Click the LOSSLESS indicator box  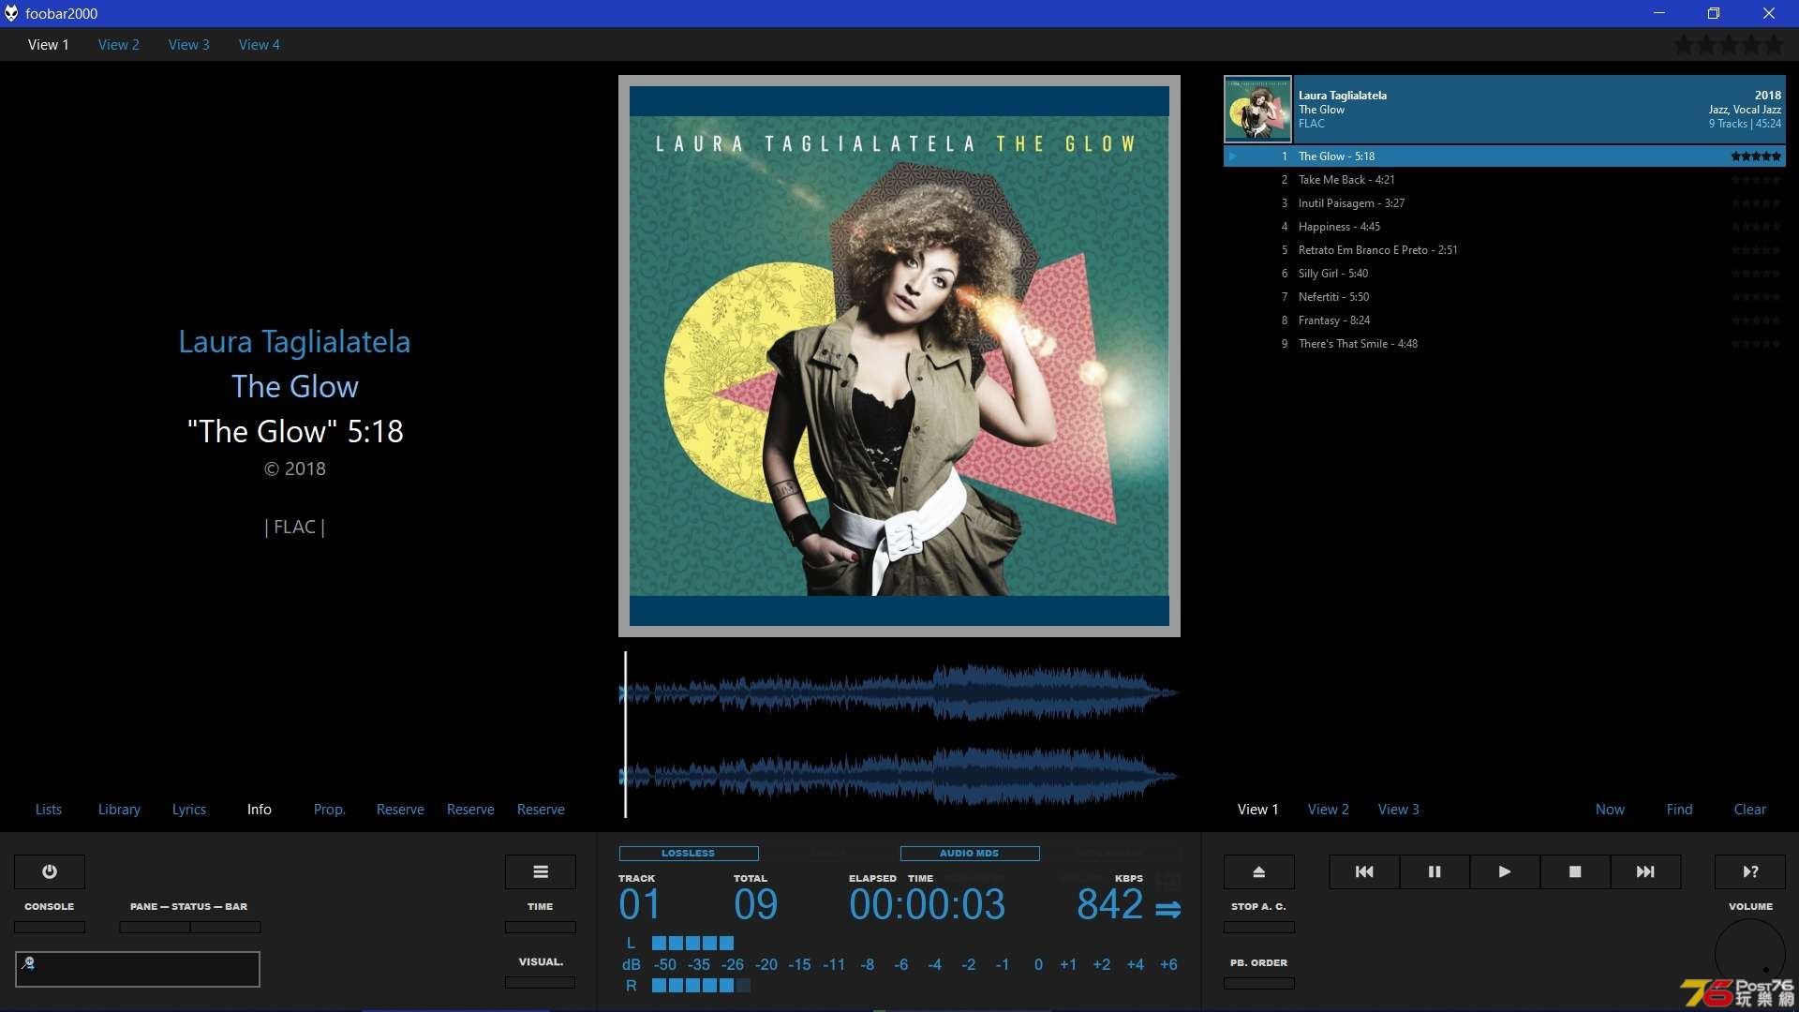tap(689, 854)
